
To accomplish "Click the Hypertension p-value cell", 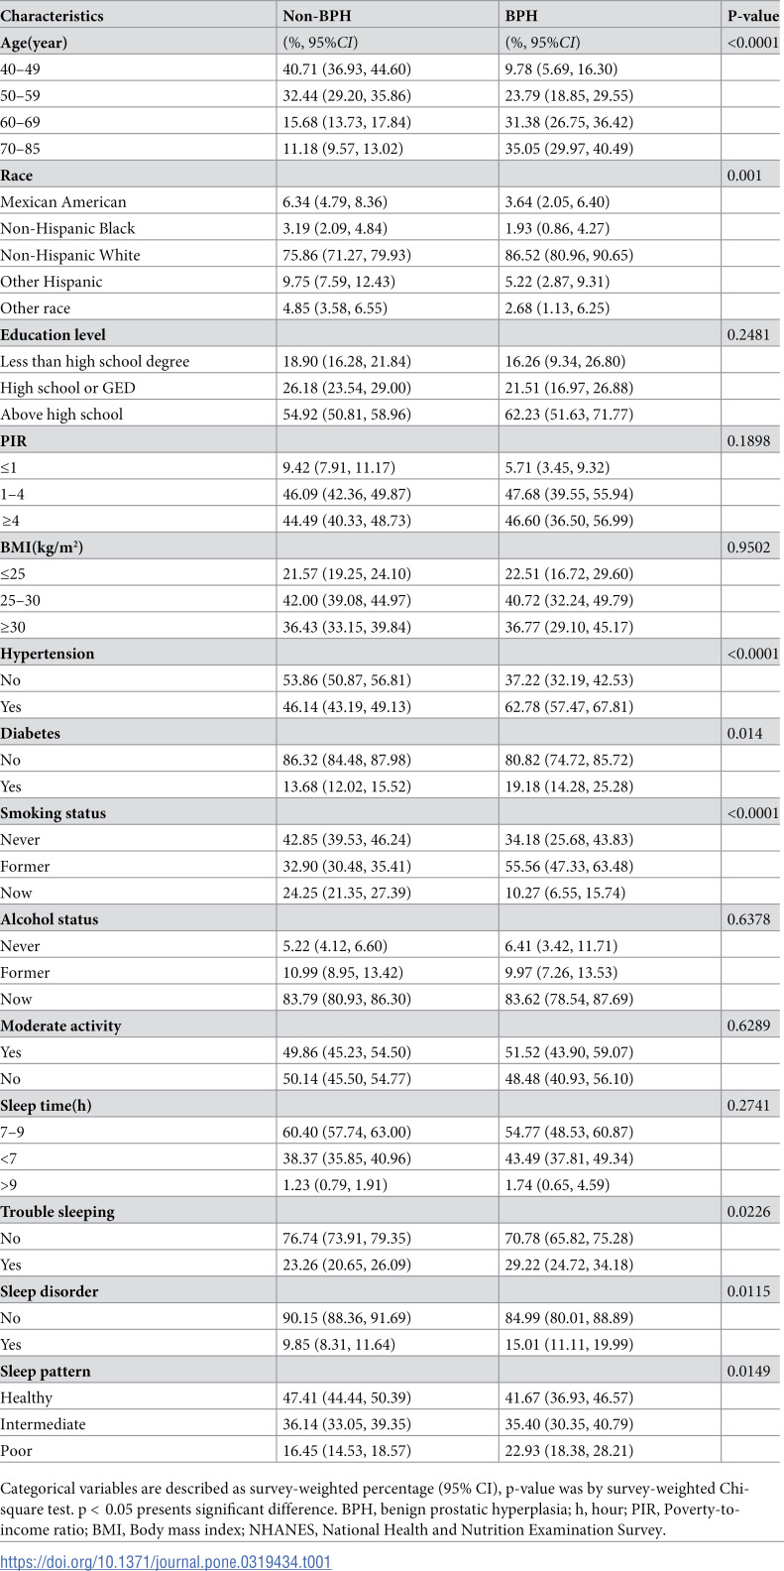I will pos(753,654).
